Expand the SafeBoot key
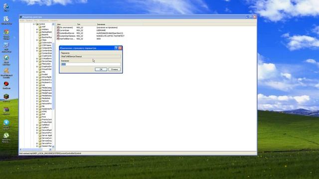 pos(37,125)
